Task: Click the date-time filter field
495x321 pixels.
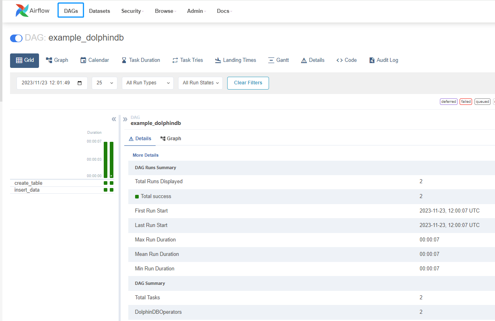Action: tap(52, 83)
